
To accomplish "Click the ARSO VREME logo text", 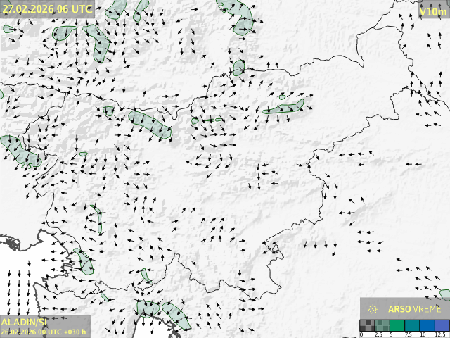I will 414,308.
